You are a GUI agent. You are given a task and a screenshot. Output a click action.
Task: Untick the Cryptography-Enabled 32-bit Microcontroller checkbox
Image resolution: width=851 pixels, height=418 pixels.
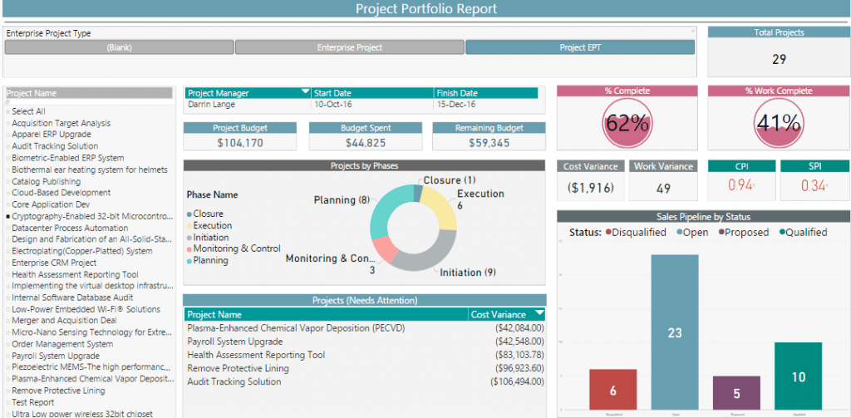8,217
